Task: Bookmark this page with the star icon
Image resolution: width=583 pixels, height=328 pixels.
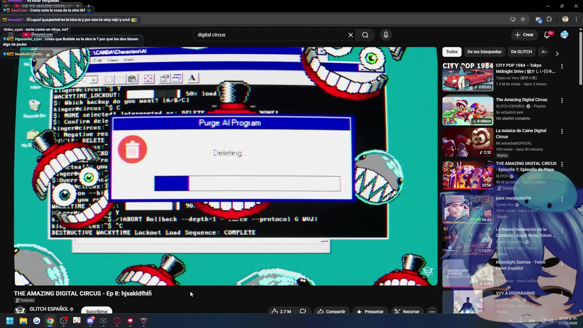Action: click(x=523, y=19)
